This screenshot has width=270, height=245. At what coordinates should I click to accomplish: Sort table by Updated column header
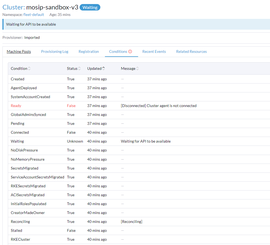pyautogui.click(x=94, y=69)
